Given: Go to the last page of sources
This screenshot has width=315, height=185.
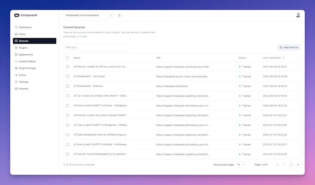Looking at the screenshot, I should [298, 164].
